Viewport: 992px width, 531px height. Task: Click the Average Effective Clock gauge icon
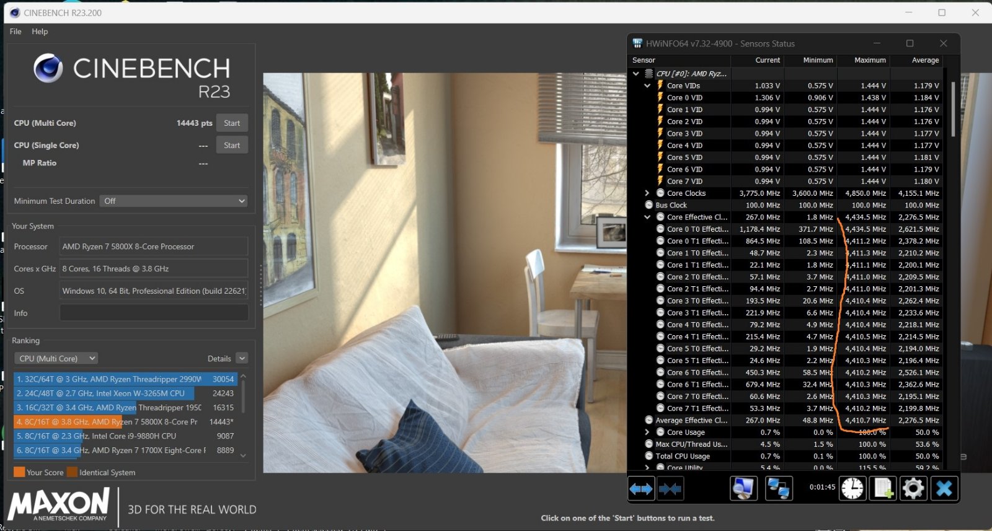point(649,420)
